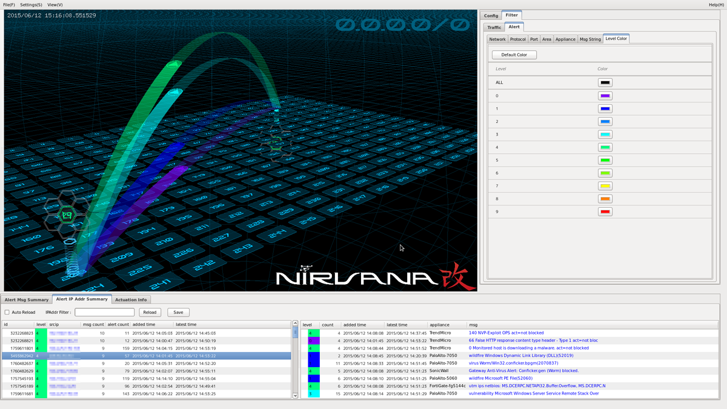The image size is (727, 409).
Task: Open the File(F) menu
Action: 9,5
